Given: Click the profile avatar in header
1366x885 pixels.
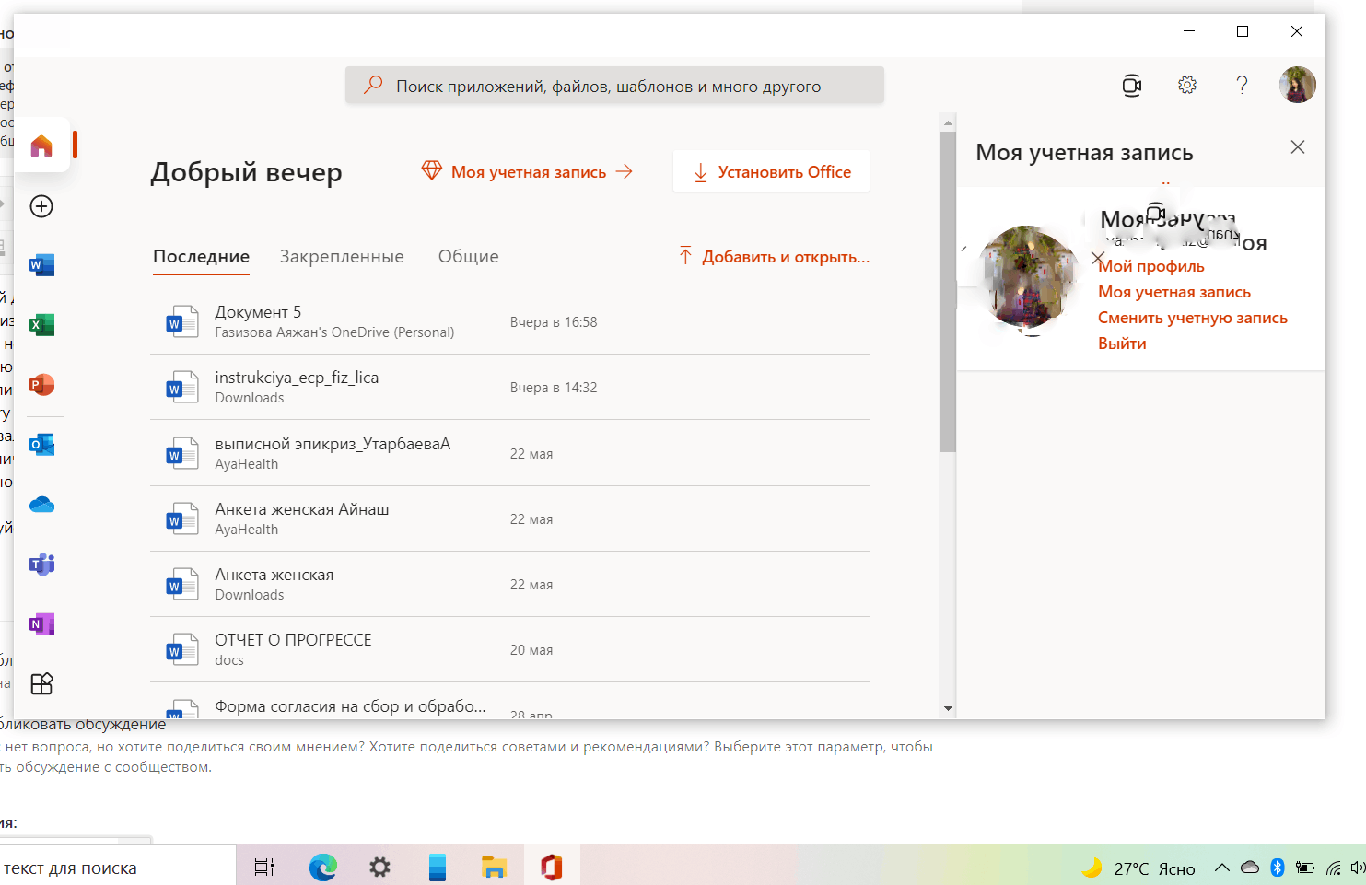Looking at the screenshot, I should (1297, 85).
